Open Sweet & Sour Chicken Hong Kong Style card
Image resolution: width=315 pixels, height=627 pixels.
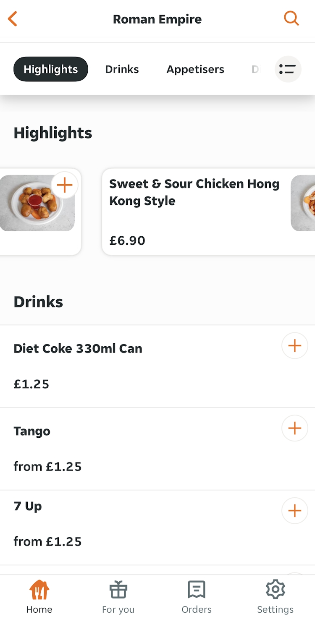(x=193, y=212)
